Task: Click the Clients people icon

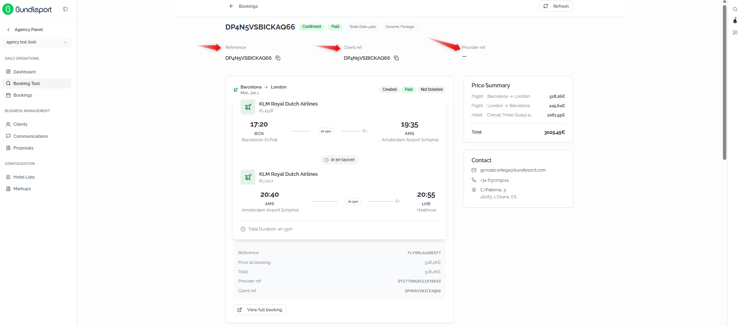Action: point(8,124)
